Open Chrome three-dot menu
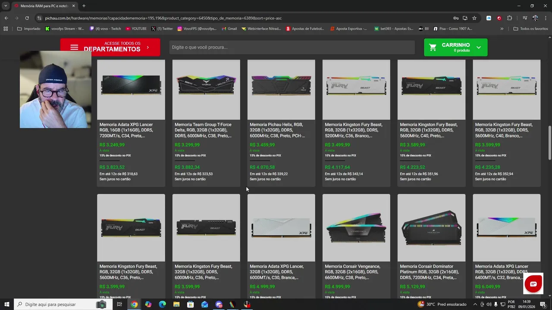This screenshot has height=310, width=552. coord(546,18)
